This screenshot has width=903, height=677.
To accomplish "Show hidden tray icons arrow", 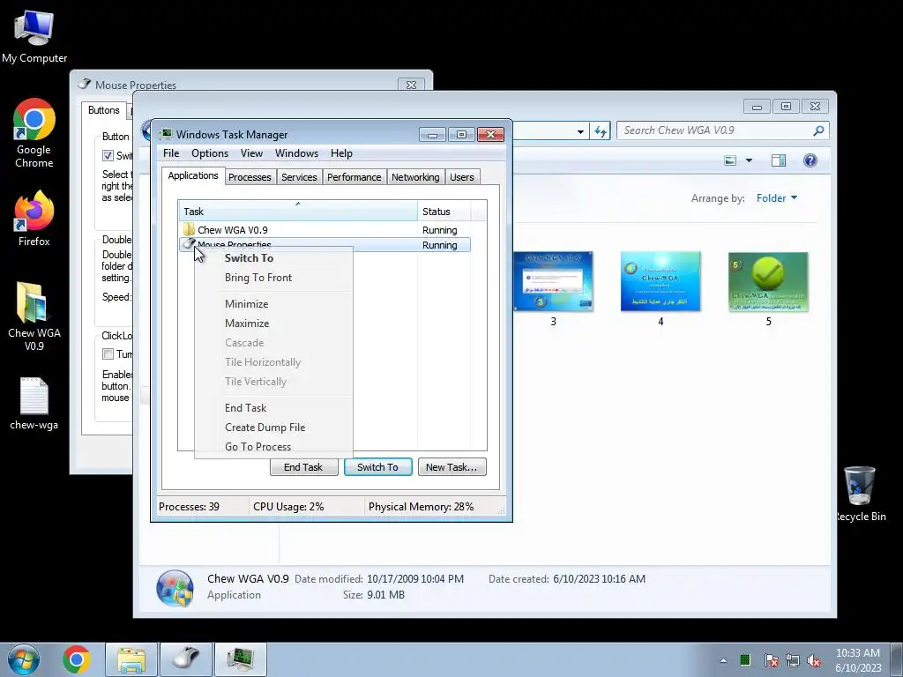I will click(723, 660).
